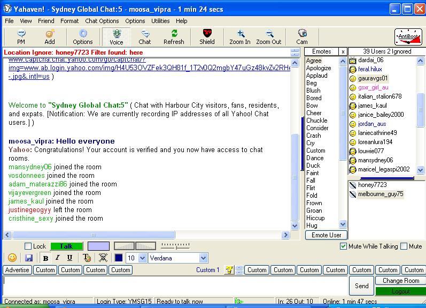Screen dimensions: 426x308
Task: Open the Options menu in menu bar
Action: pyautogui.click(x=135, y=21)
